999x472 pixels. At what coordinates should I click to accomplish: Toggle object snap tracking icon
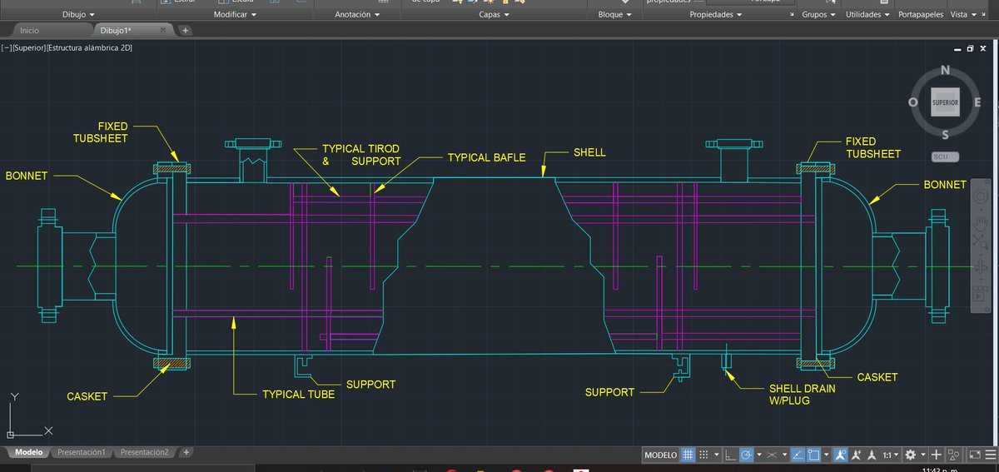pos(798,455)
